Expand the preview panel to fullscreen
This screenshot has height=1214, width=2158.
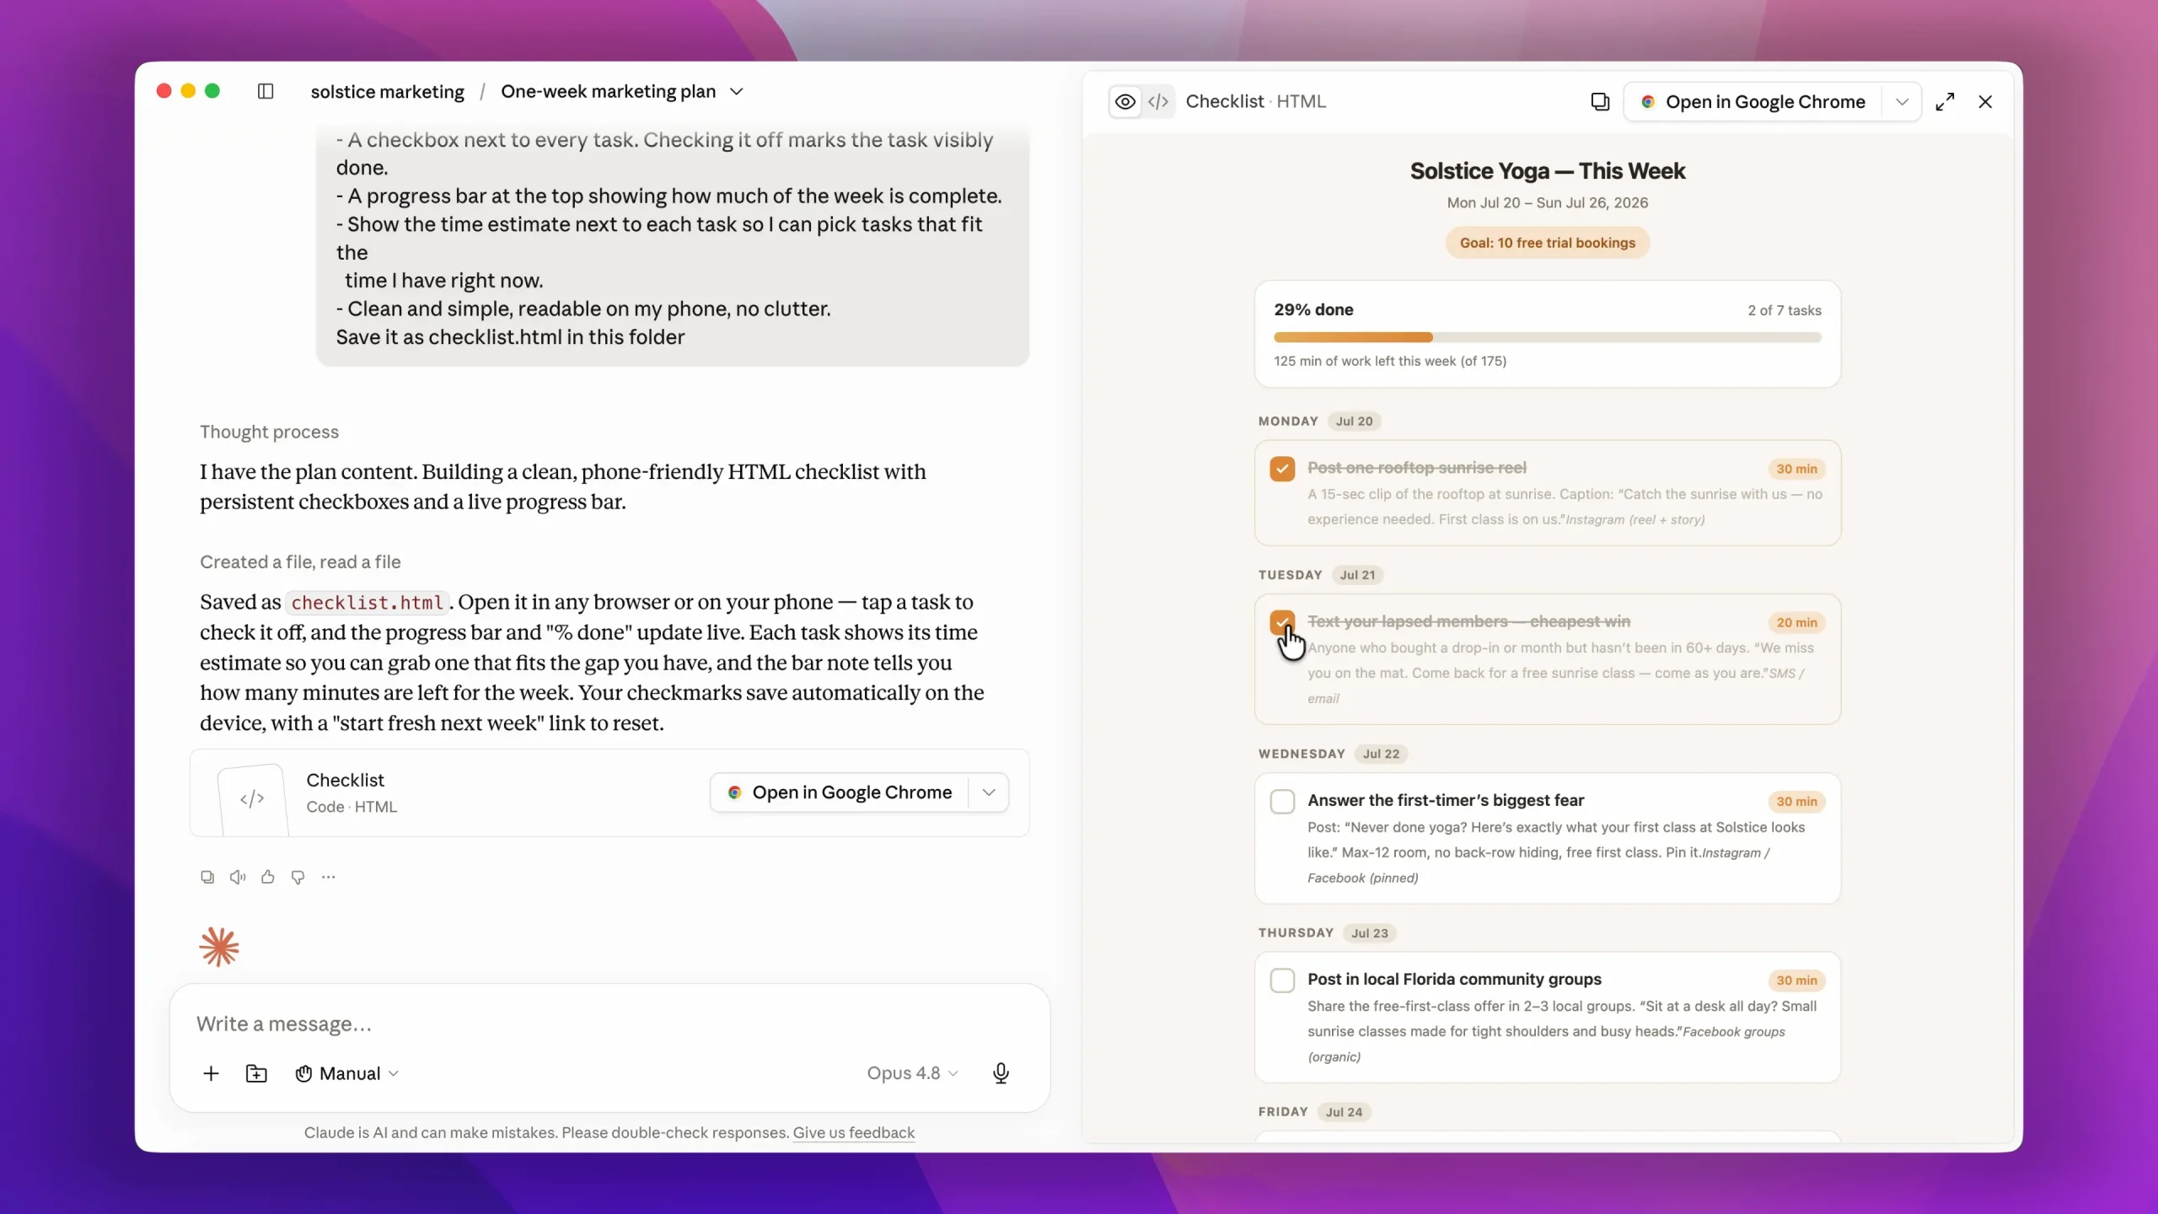click(x=1945, y=102)
